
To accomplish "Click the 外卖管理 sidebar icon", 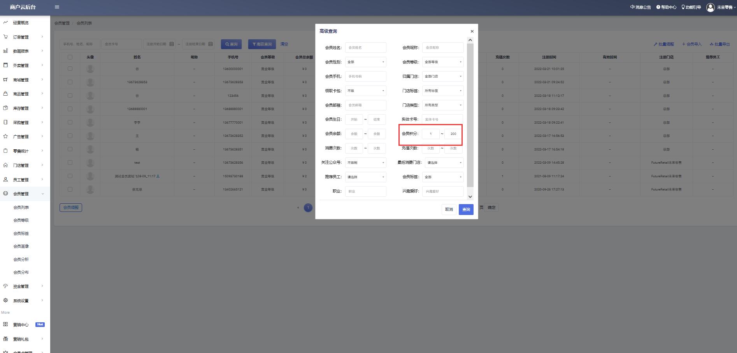I will pyautogui.click(x=5, y=65).
